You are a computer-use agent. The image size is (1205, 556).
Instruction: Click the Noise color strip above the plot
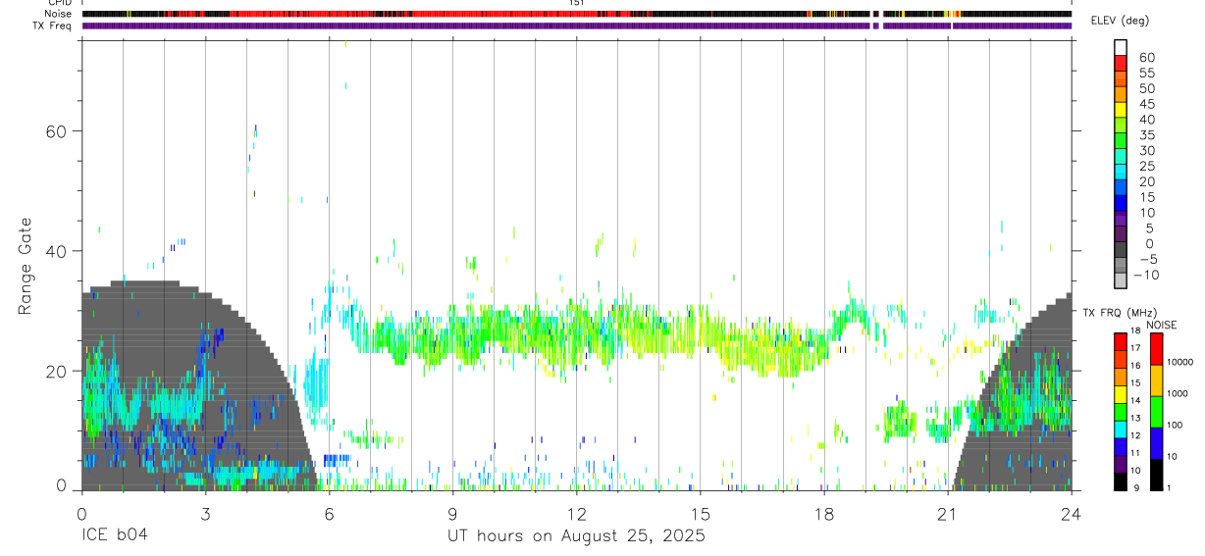(x=577, y=14)
